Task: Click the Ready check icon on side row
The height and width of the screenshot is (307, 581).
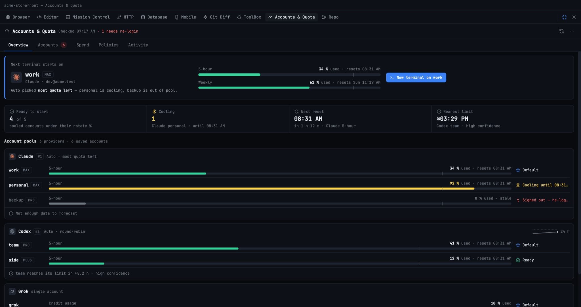Action: tap(518, 260)
